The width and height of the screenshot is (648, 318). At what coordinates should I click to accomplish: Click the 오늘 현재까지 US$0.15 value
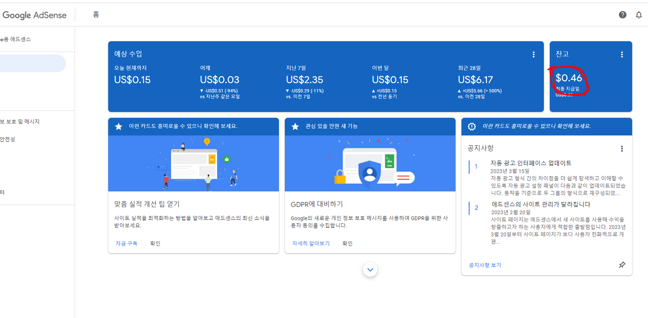(132, 80)
